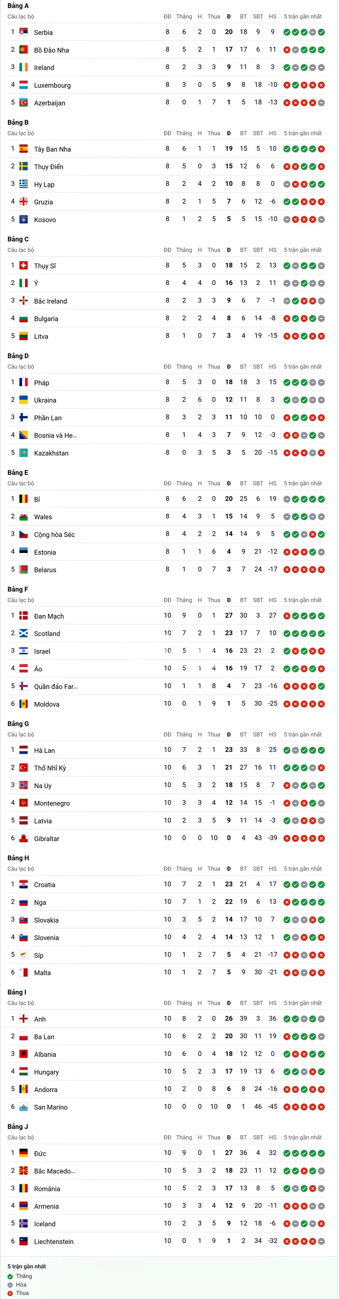Click the flag next to Pháp

point(23,382)
